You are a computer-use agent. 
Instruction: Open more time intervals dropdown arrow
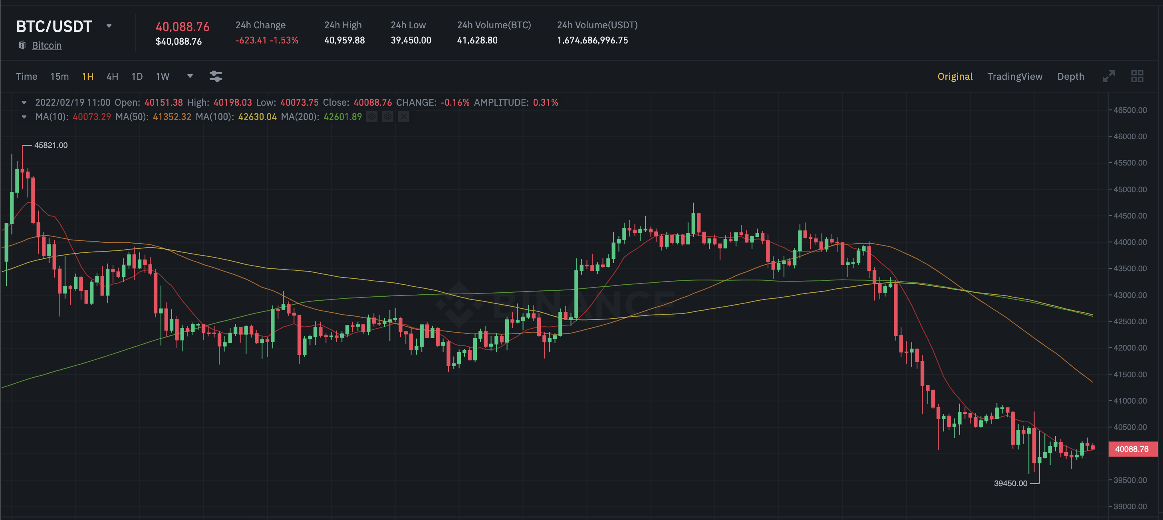coord(190,76)
